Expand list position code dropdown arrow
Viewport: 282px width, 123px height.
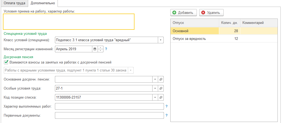(155, 97)
